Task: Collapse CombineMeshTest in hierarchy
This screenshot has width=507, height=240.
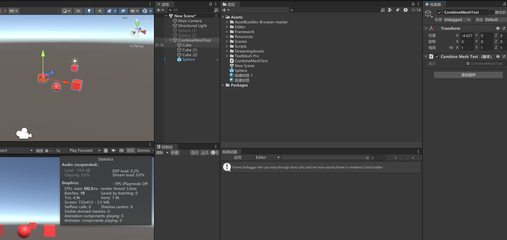Action: coord(171,40)
